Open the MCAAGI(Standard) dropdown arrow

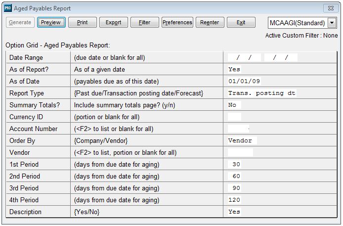click(332, 23)
